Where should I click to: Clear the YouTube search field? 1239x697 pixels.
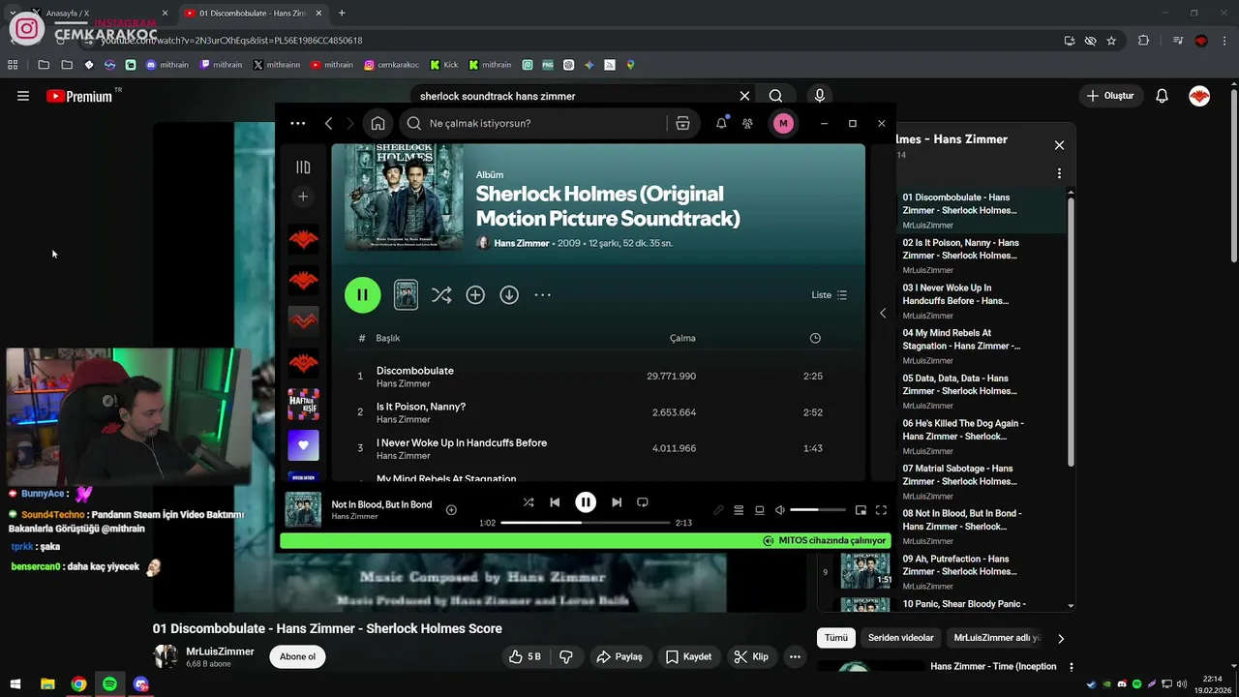(744, 96)
